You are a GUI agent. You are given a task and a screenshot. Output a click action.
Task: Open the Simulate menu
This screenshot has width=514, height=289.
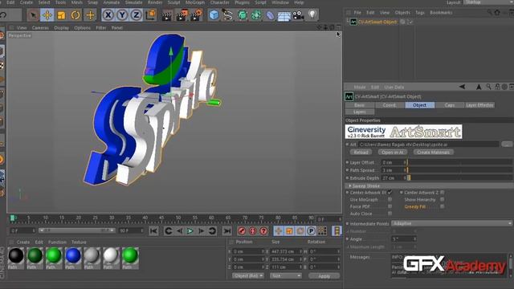click(x=134, y=2)
